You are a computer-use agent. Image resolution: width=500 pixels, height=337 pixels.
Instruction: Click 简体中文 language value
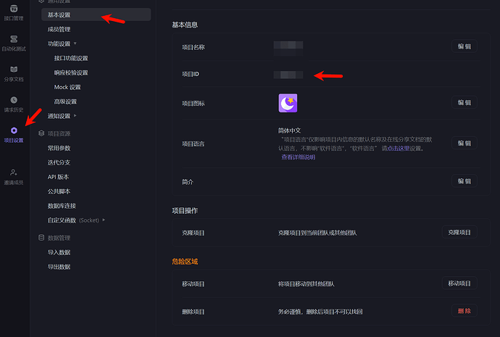tap(289, 130)
